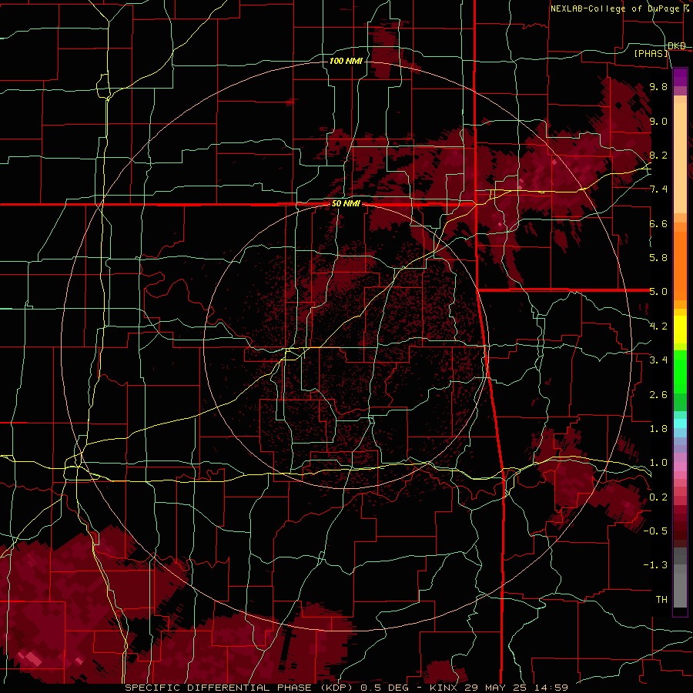Click the 50 NMI range ring label
The image size is (693, 693).
[x=346, y=204]
